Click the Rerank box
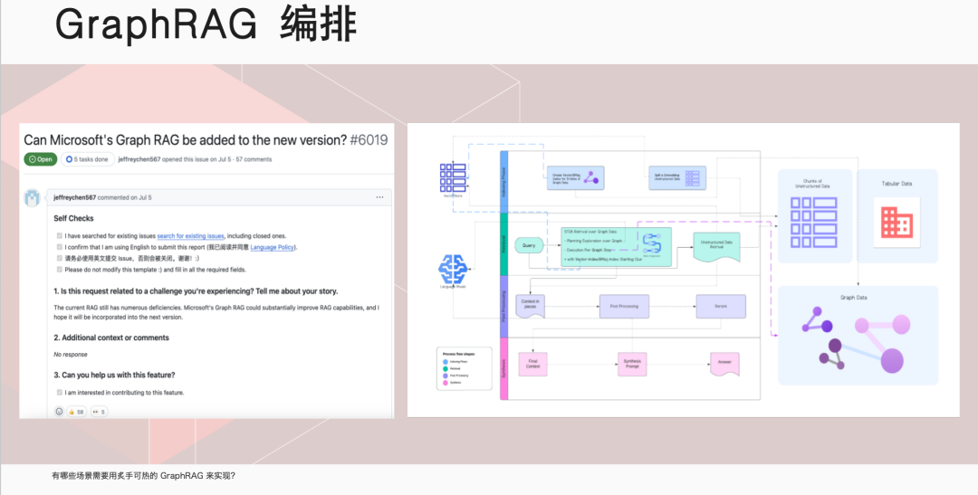 pos(721,306)
